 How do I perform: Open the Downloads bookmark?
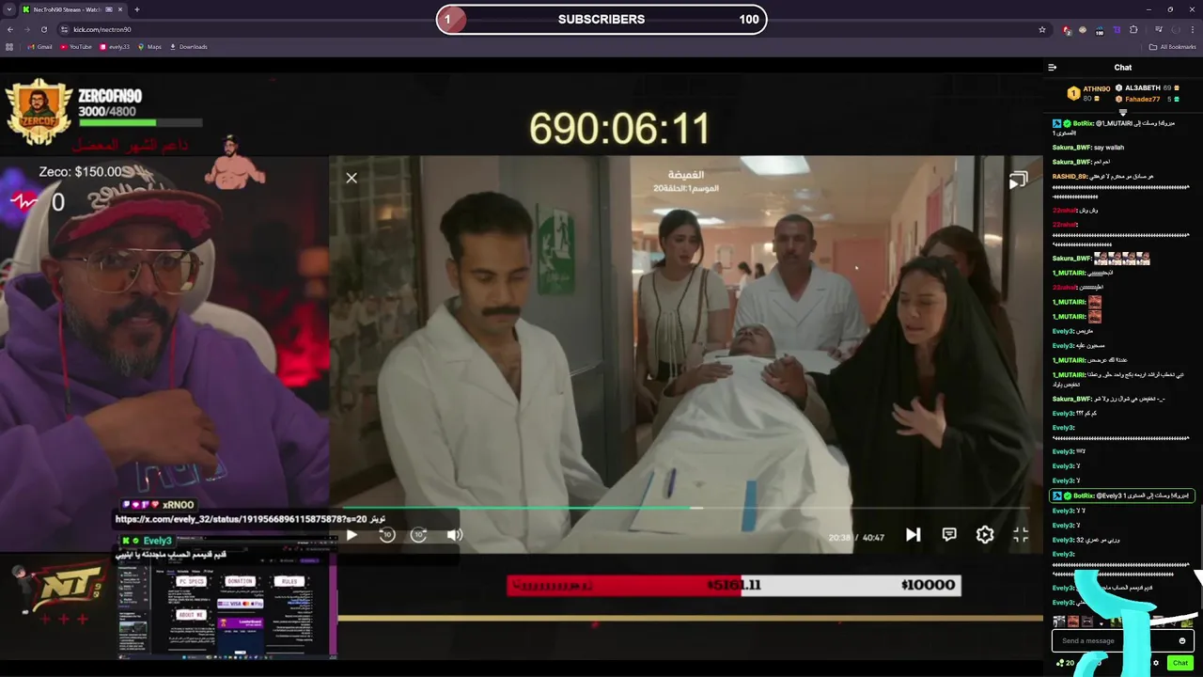coord(188,47)
